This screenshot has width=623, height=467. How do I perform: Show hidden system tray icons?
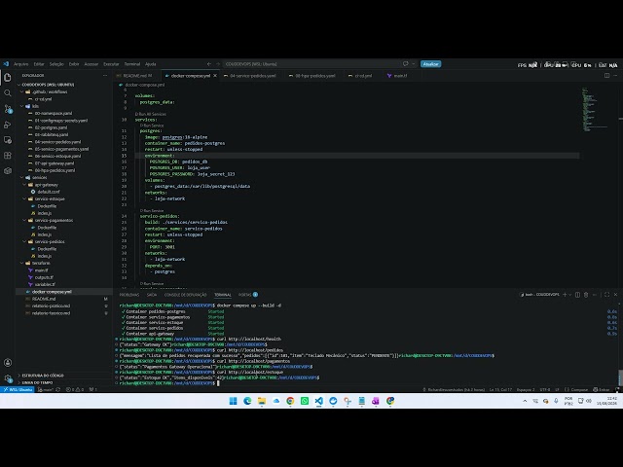(x=525, y=401)
